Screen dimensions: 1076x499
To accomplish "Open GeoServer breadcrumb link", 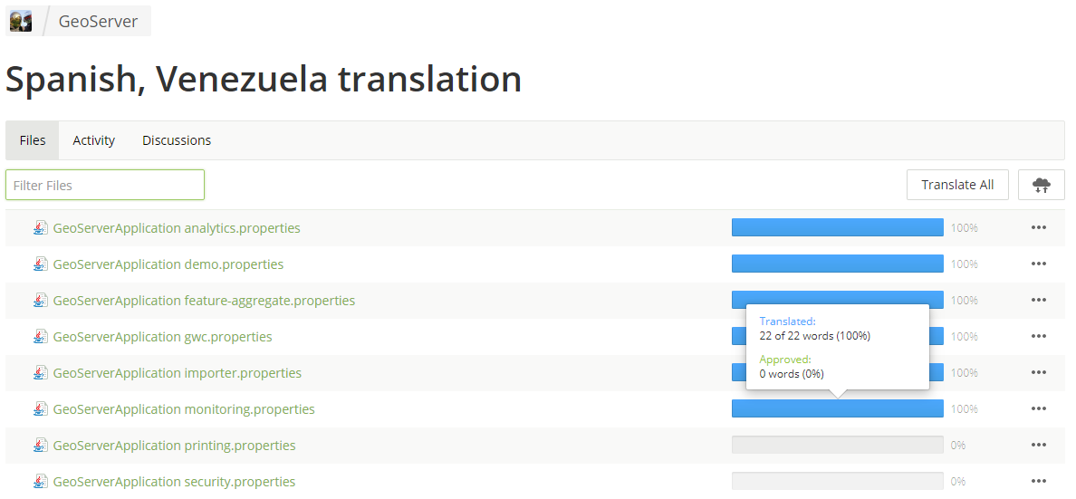I will (98, 21).
